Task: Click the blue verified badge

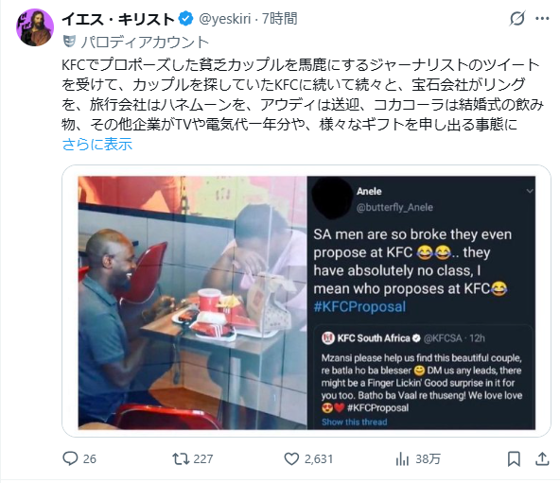Action: click(185, 19)
